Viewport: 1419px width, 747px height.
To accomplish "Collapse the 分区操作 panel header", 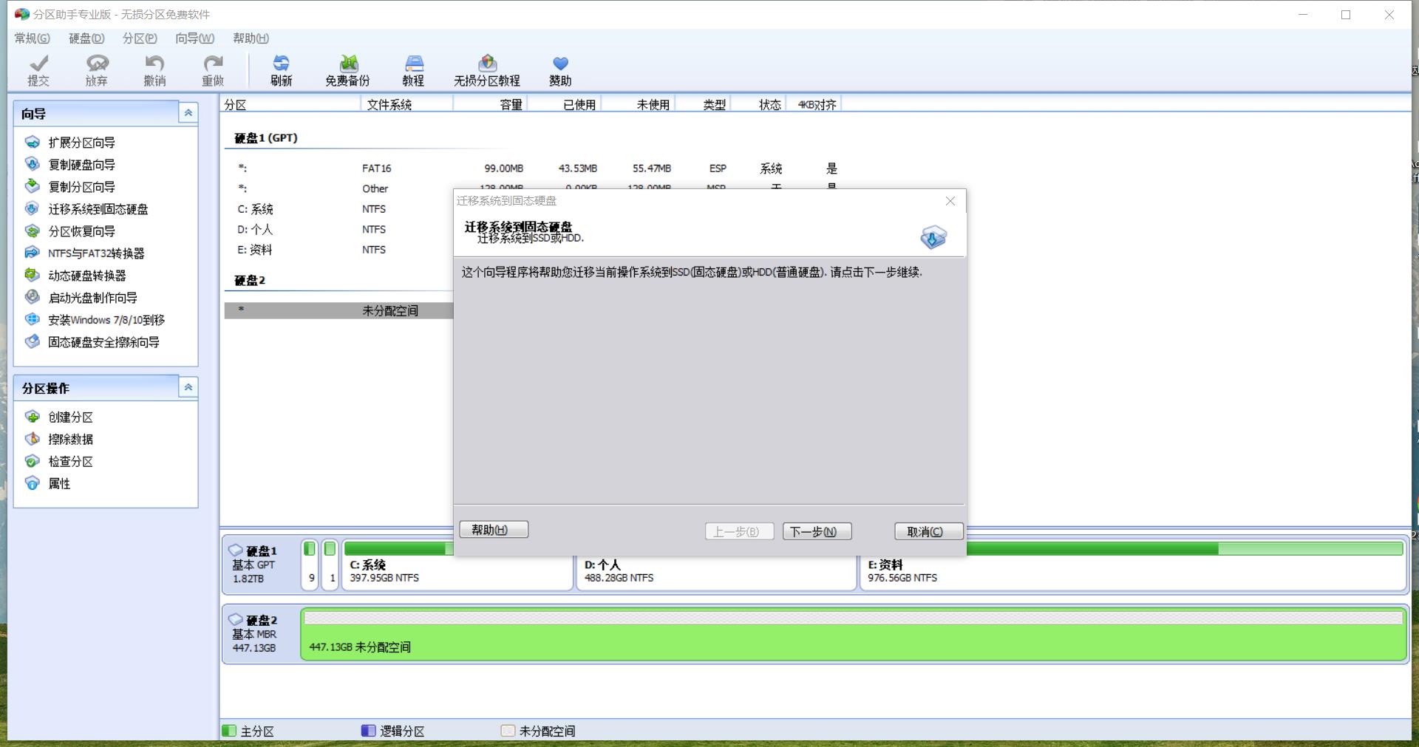I will tap(188, 387).
